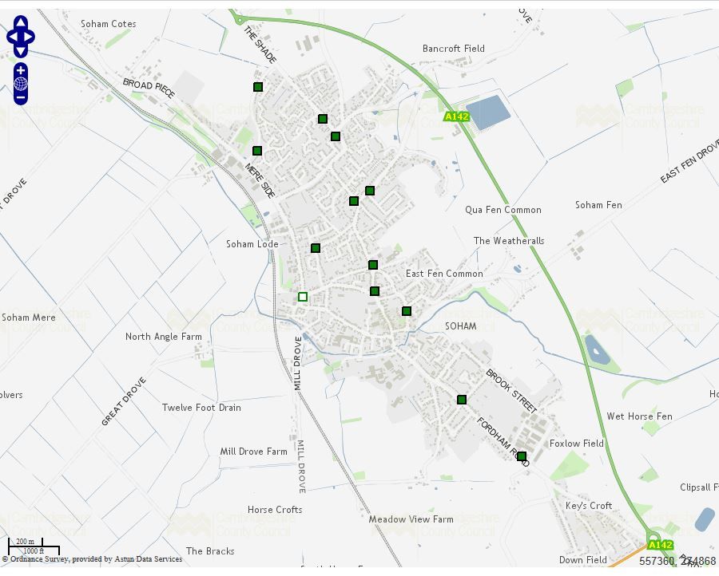
Task: Select green marker below BROOK STREET label's start
Action: click(462, 400)
